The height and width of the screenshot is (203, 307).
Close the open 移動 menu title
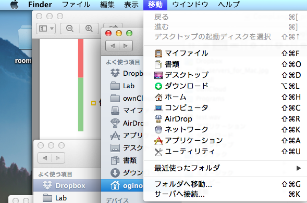point(155,5)
